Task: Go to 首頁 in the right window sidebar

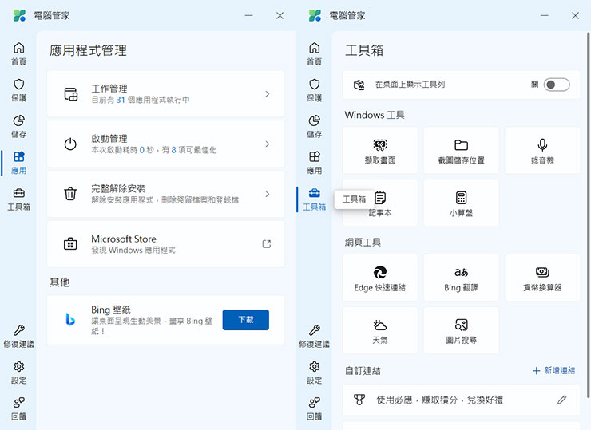Action: (315, 53)
